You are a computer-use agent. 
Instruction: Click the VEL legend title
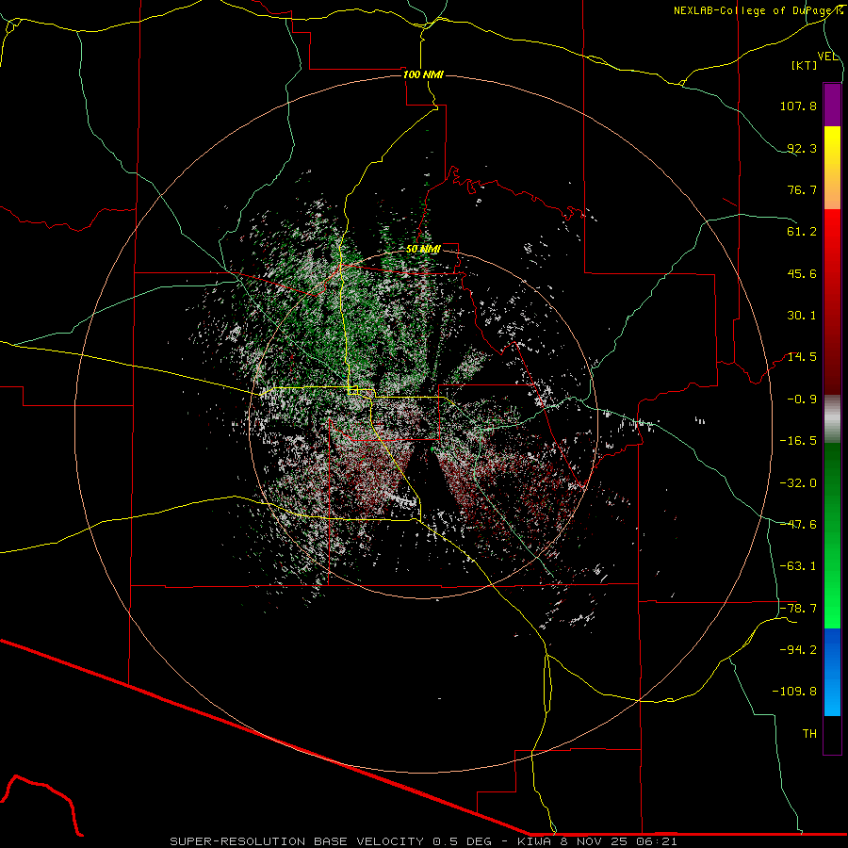(x=827, y=57)
